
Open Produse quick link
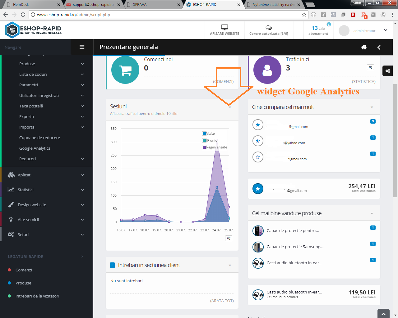coord(23,283)
